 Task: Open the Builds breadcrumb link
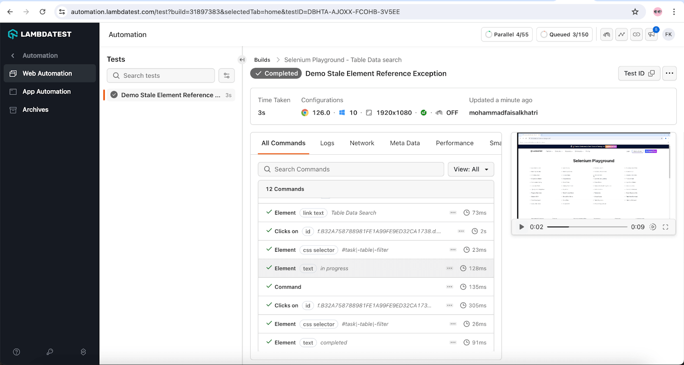pyautogui.click(x=262, y=60)
